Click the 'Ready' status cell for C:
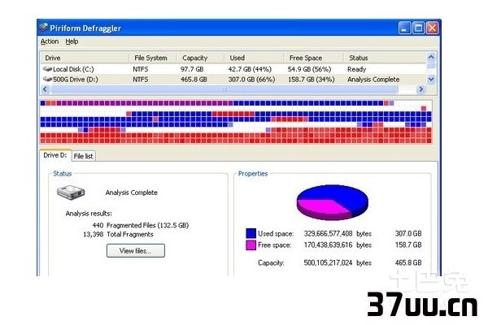The width and height of the screenshot is (488, 325). [x=357, y=69]
